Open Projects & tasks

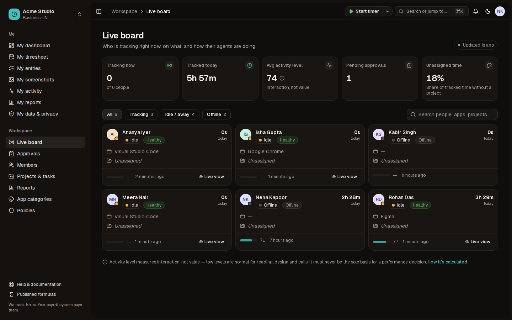(46, 176)
